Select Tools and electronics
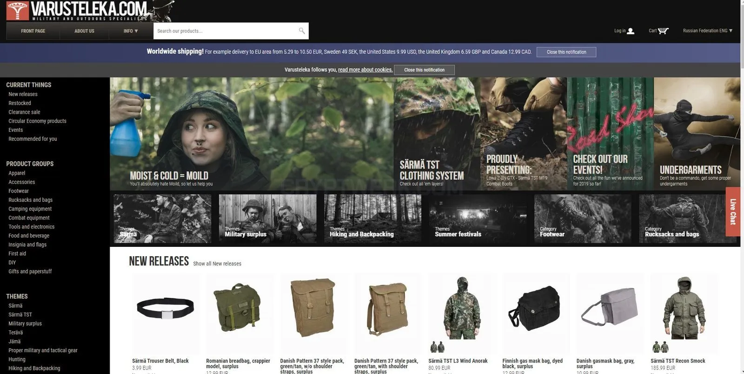The image size is (744, 374). [x=31, y=226]
